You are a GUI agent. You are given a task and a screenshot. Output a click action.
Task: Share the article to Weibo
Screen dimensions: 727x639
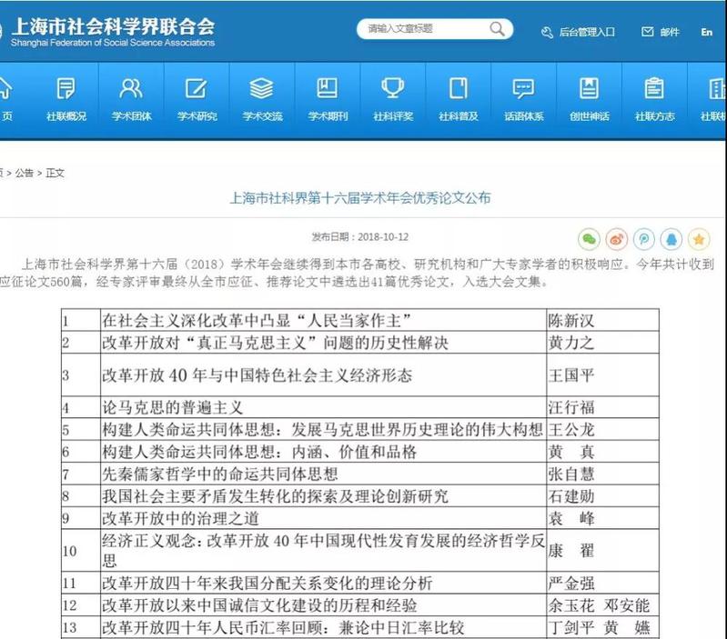point(617,238)
